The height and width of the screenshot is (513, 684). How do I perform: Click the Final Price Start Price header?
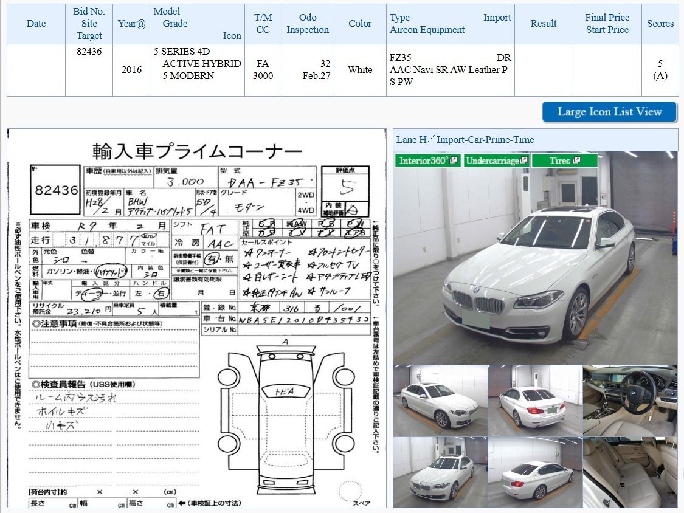click(x=607, y=24)
